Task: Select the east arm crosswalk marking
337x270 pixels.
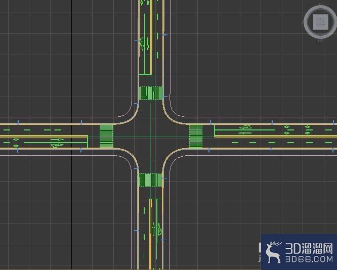Action: (196, 136)
